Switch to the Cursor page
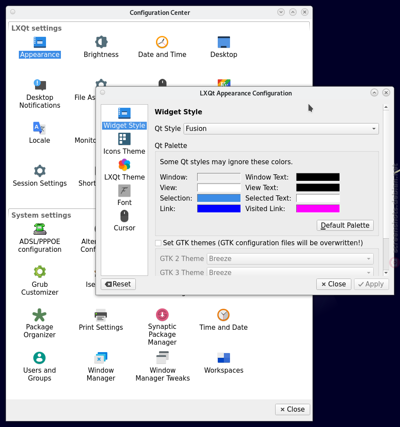400x427 pixels. click(124, 221)
